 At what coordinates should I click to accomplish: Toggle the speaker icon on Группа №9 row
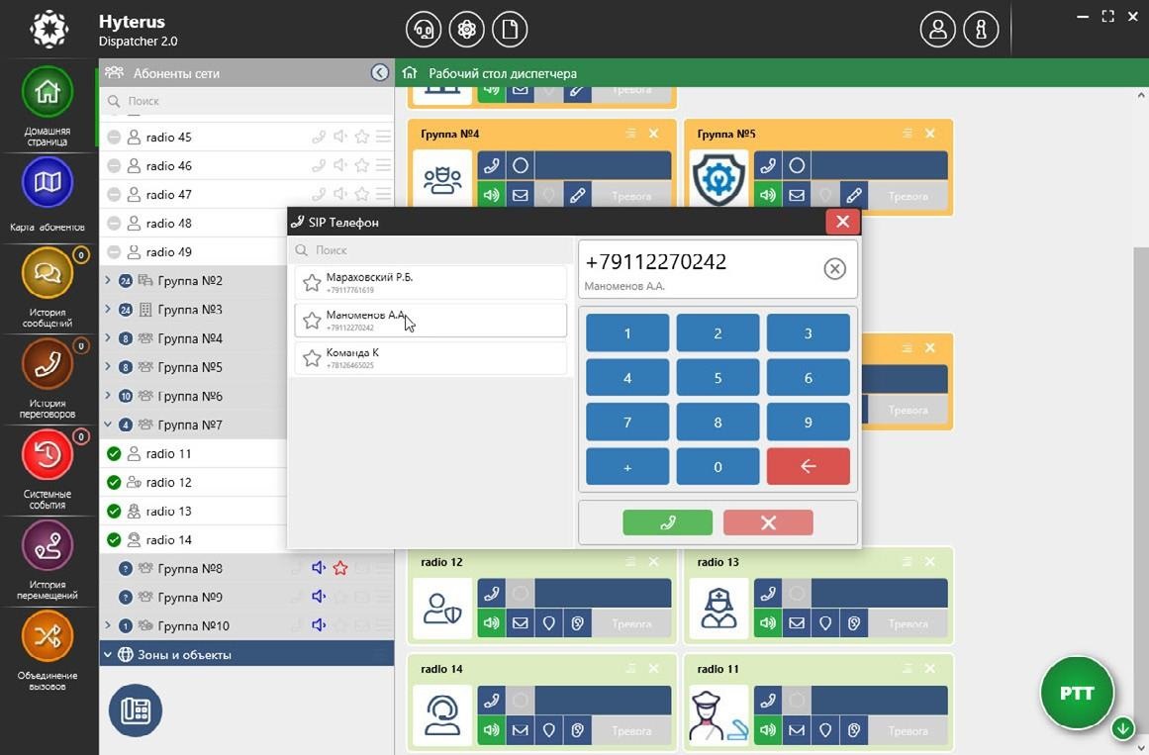coord(319,597)
